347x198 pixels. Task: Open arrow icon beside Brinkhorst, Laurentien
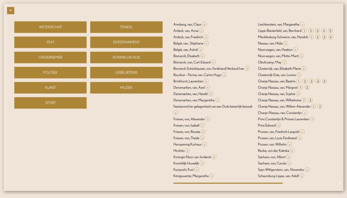click(x=206, y=81)
